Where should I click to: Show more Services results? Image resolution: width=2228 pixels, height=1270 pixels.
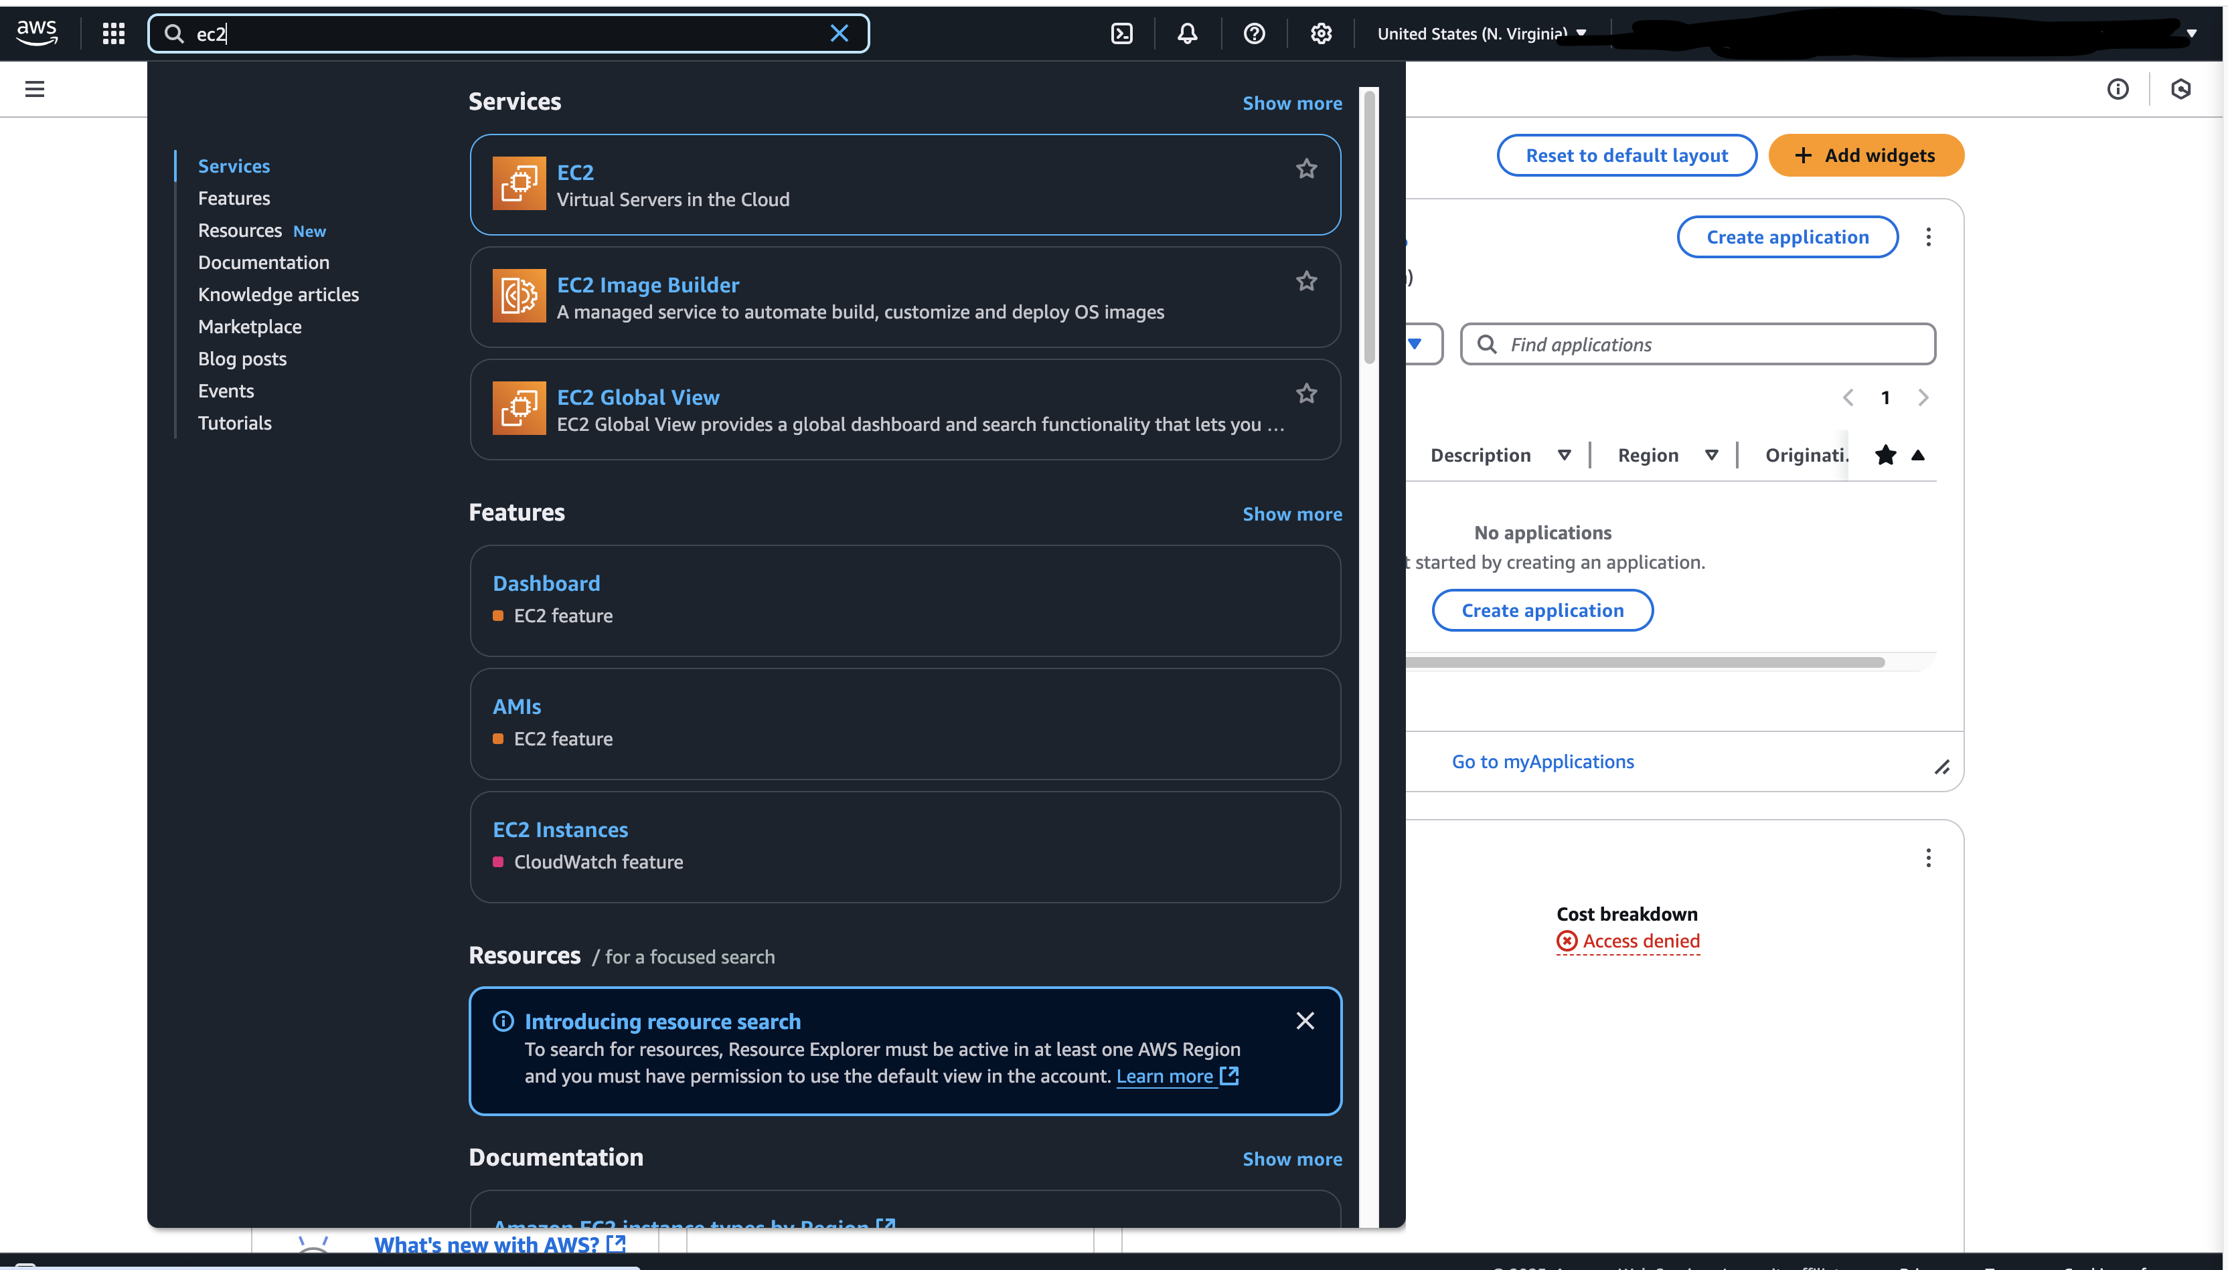point(1291,103)
